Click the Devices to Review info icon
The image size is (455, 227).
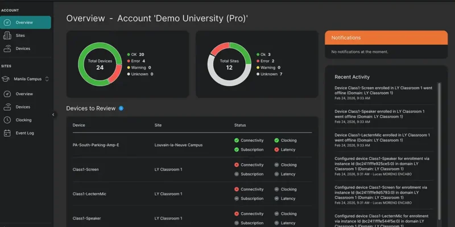tap(121, 108)
